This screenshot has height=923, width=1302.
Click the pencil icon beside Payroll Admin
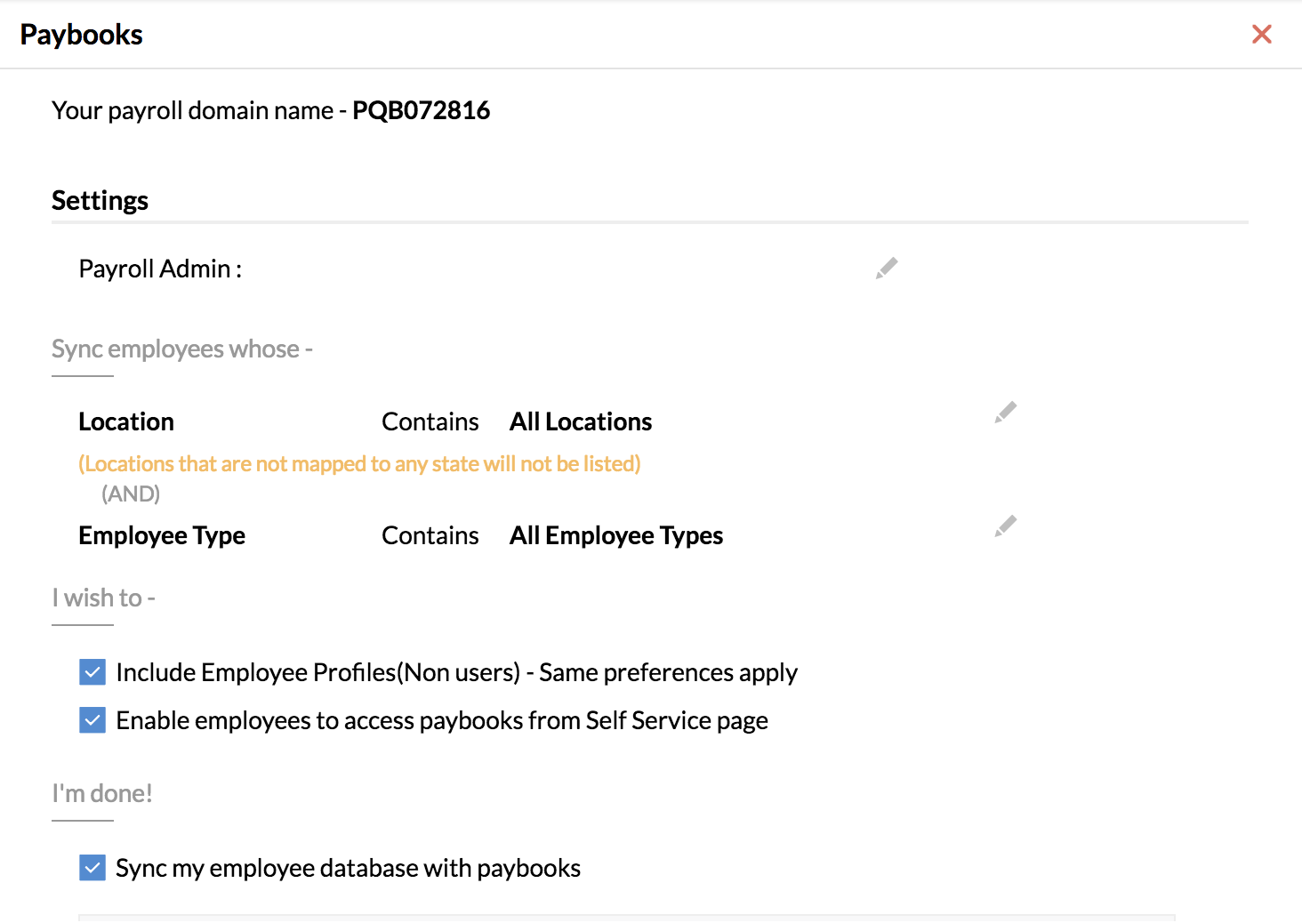coord(886,269)
